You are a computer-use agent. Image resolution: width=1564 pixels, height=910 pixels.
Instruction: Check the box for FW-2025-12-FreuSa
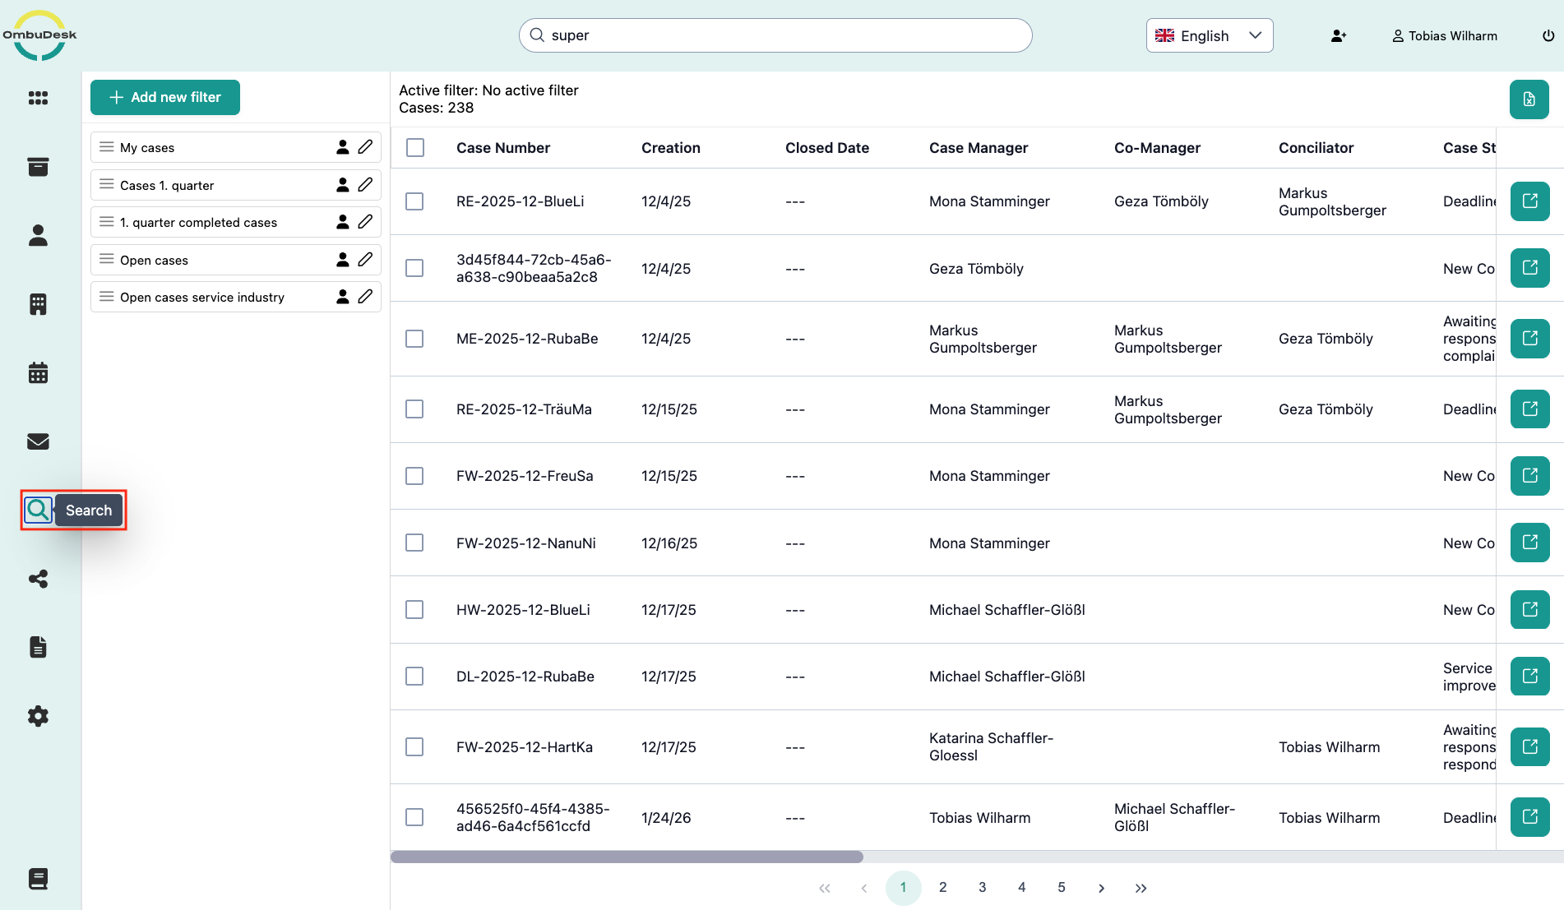click(414, 476)
